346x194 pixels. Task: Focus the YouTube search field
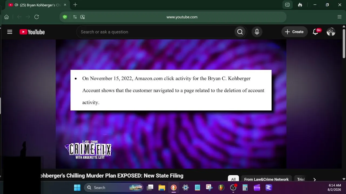click(x=155, y=32)
